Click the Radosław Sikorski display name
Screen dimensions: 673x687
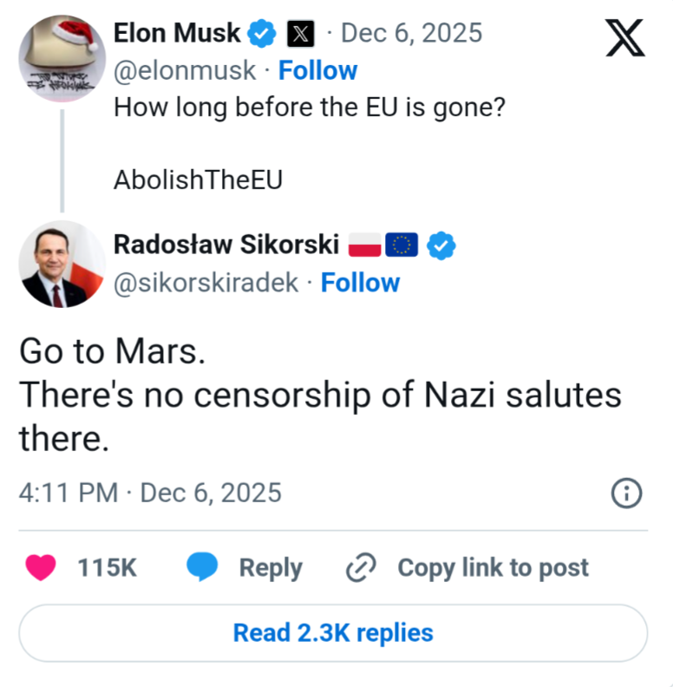point(226,245)
